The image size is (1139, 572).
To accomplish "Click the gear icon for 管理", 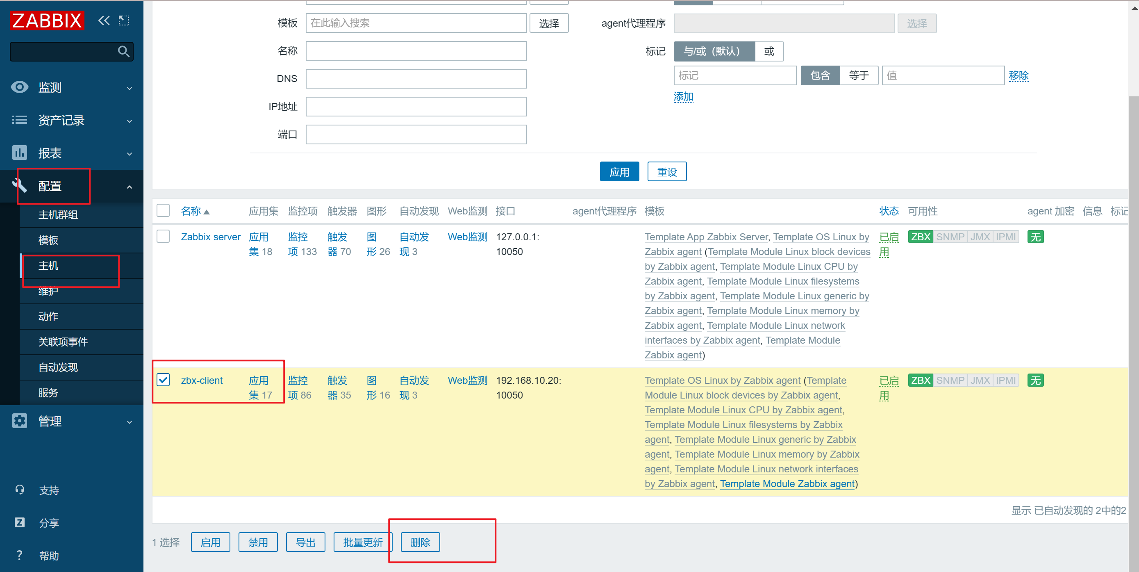I will pyautogui.click(x=19, y=421).
